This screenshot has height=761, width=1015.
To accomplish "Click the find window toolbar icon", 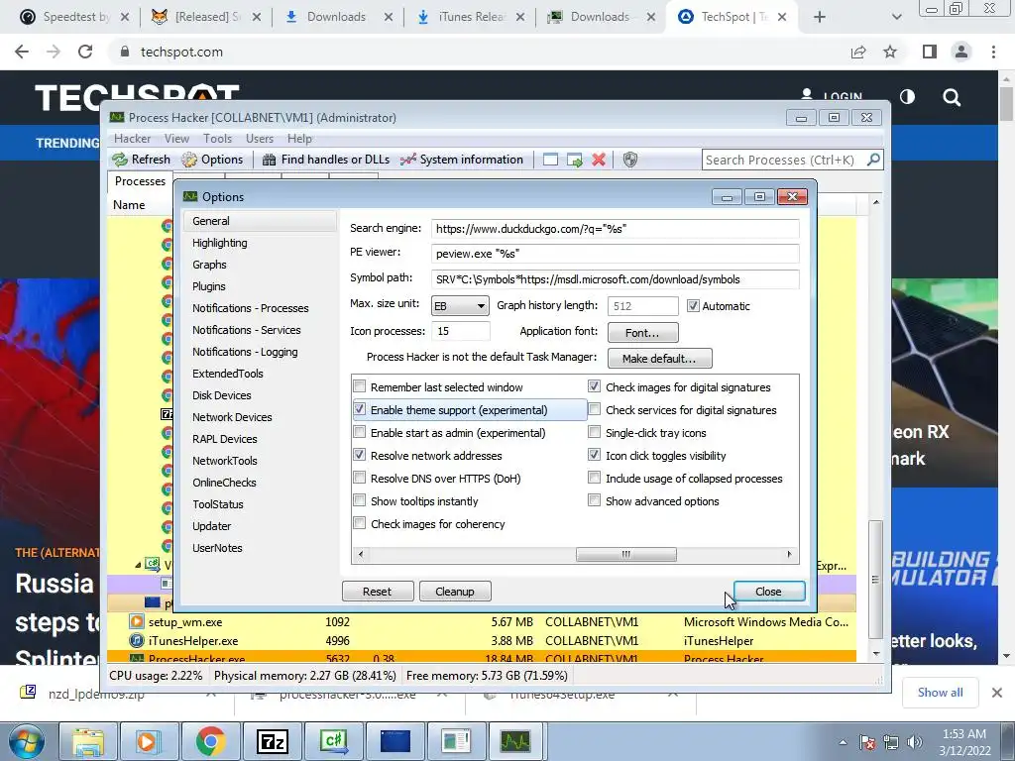I will point(550,160).
